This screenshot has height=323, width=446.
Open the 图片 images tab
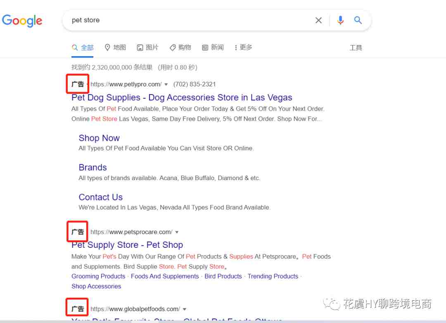[147, 47]
